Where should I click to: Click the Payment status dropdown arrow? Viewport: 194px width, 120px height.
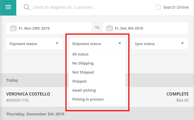point(57,43)
